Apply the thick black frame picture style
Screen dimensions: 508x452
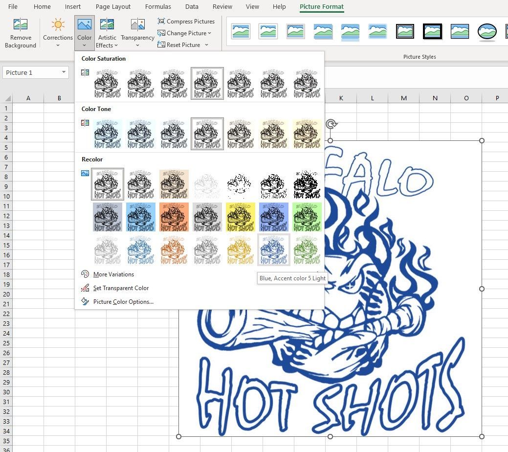pos(432,31)
